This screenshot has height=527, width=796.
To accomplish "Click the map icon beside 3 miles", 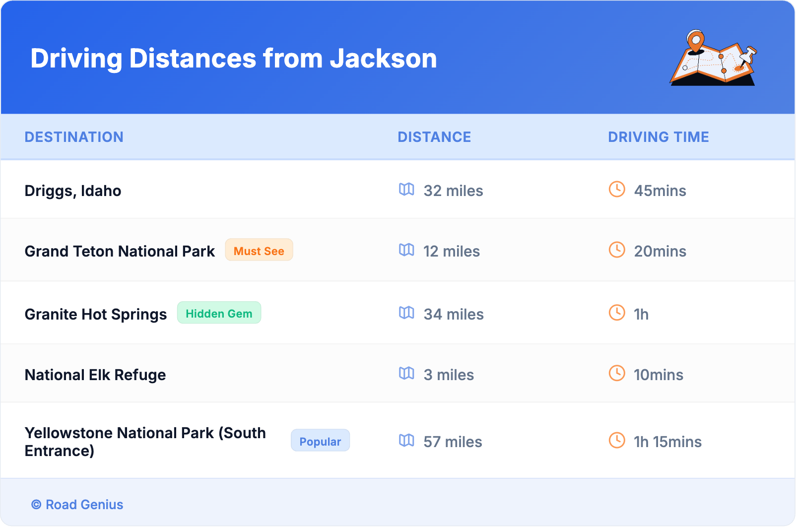I will click(406, 374).
